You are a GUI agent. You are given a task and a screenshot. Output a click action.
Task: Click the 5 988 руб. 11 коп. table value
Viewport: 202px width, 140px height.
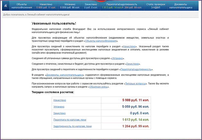click(136, 100)
